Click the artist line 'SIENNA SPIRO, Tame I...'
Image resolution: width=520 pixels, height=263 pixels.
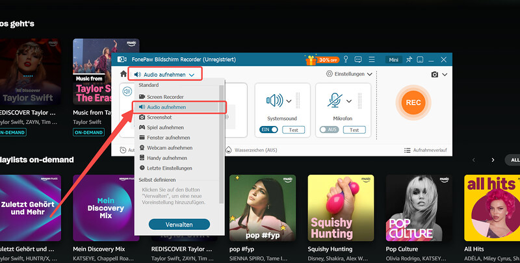pos(258,258)
